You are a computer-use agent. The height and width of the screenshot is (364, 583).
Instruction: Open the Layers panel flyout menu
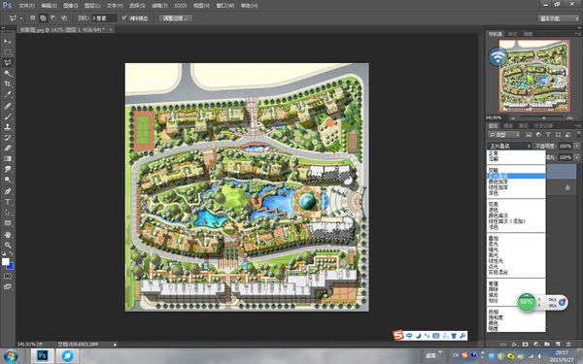(578, 126)
